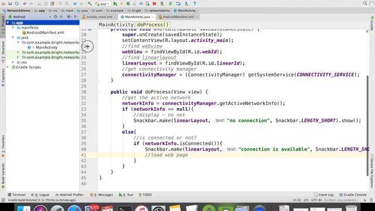Place cursor on line 41 load web page comment
Viewport: 375px width, 211px height.
click(x=166, y=155)
